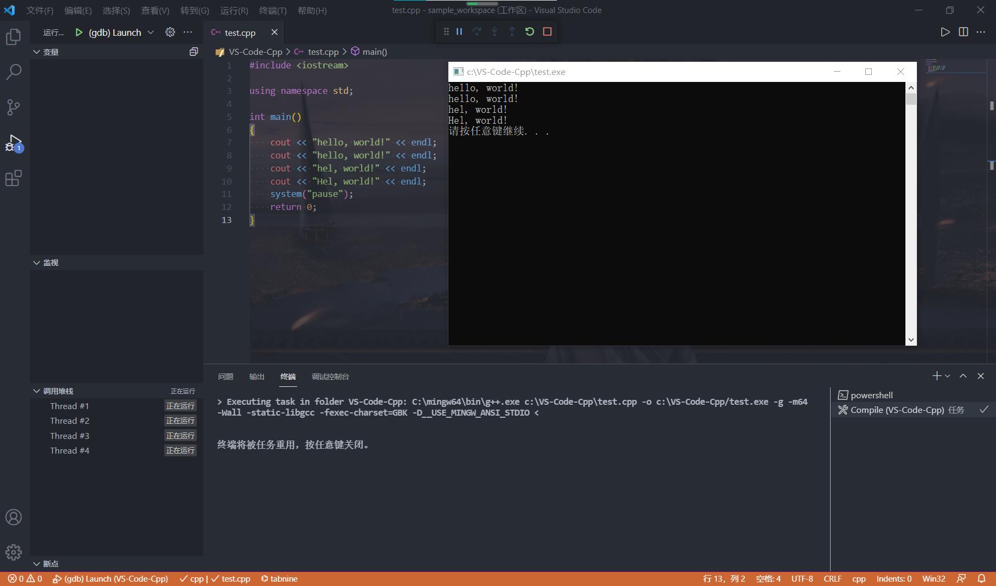Open the Explorer view in activity bar
Viewport: 996px width, 586px height.
14,37
